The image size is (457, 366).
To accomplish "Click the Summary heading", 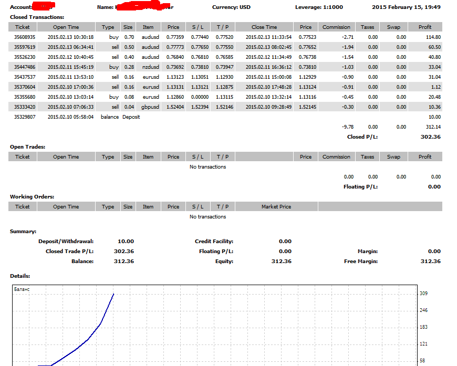I will [x=23, y=232].
